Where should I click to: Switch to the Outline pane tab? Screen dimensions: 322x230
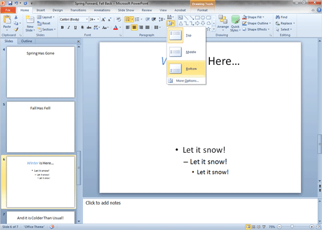[27, 41]
